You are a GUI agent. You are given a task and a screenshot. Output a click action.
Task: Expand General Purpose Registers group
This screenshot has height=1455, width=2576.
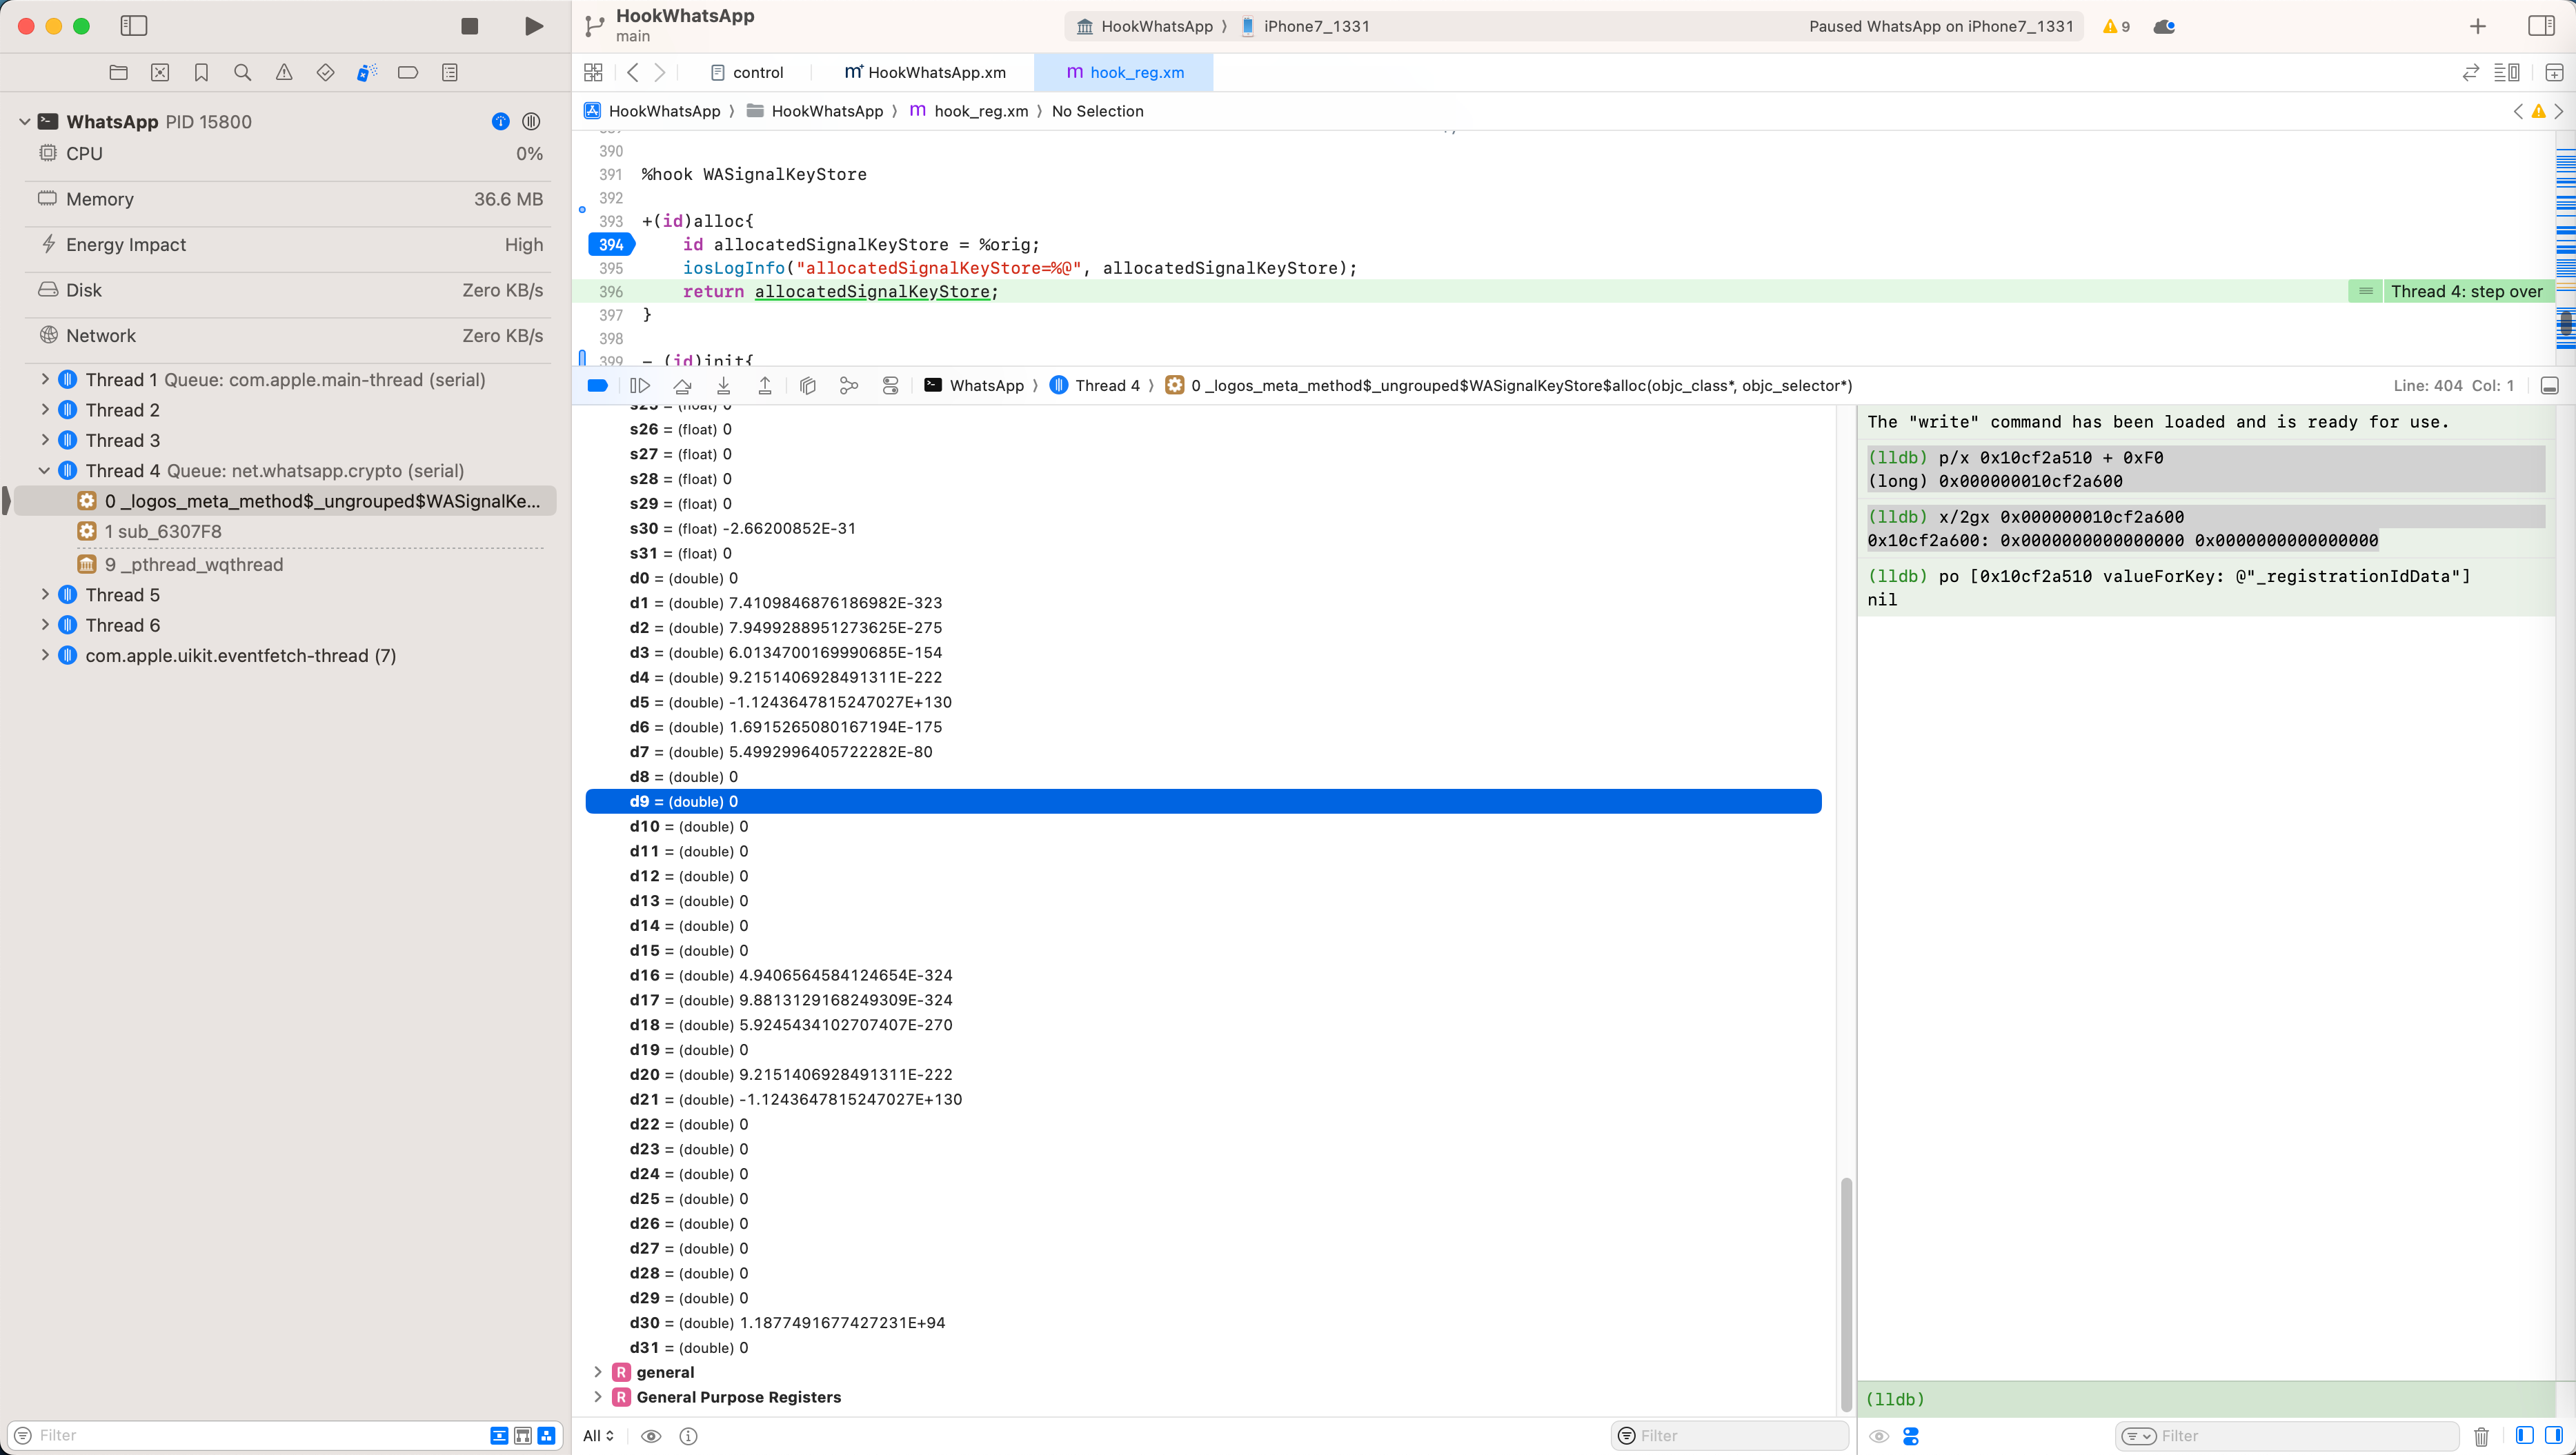[x=598, y=1397]
